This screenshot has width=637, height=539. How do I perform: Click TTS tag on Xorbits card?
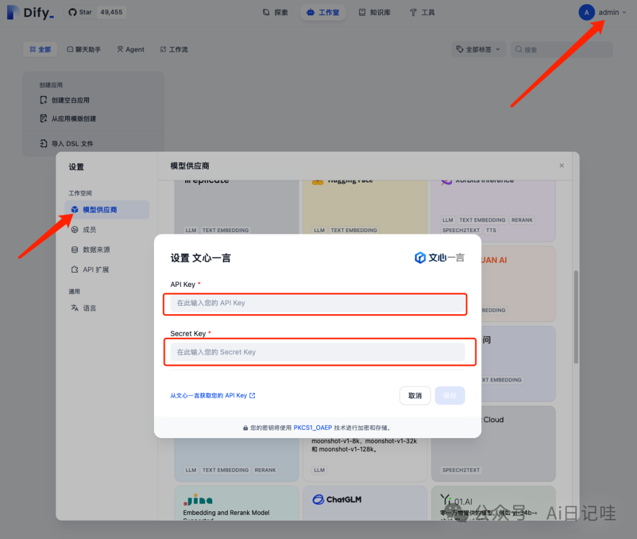[491, 230]
